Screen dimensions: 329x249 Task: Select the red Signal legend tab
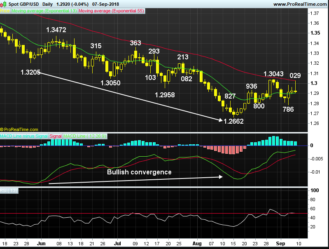coord(56,136)
